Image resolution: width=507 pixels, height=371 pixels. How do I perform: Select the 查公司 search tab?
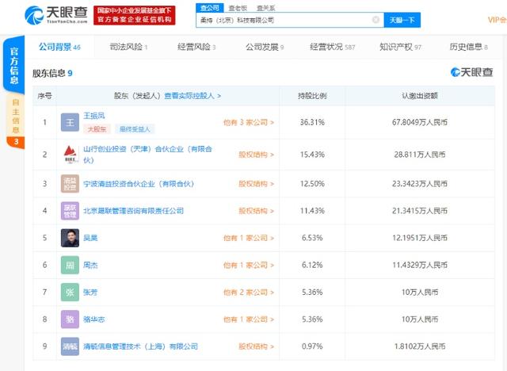pyautogui.click(x=209, y=8)
